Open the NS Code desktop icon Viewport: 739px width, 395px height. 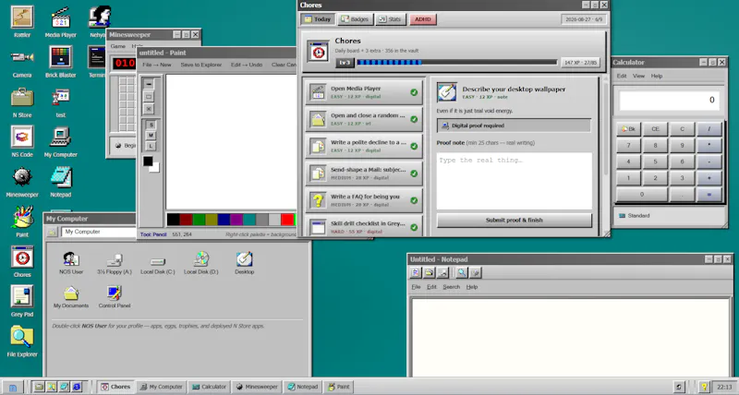tap(22, 141)
